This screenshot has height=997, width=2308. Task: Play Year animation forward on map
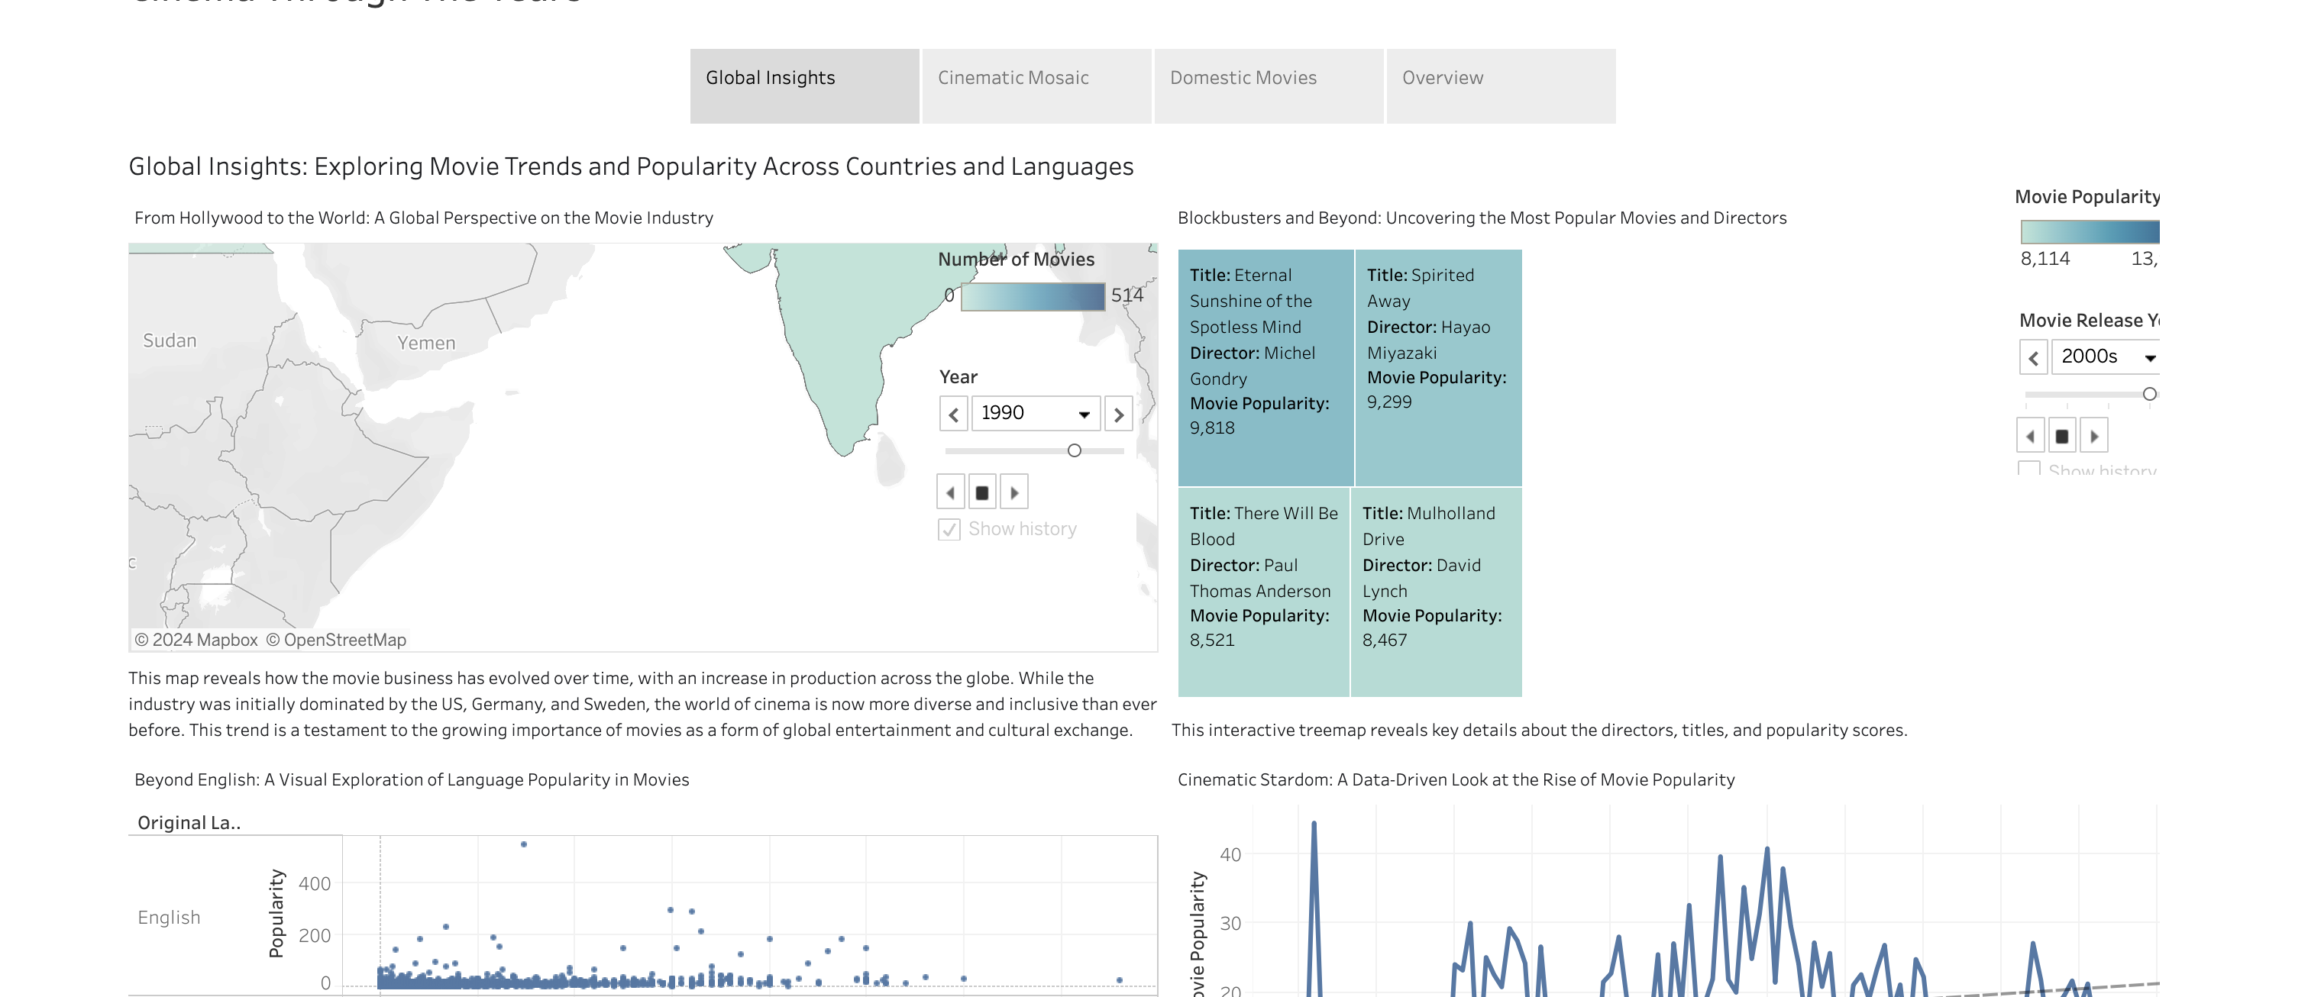[1014, 492]
